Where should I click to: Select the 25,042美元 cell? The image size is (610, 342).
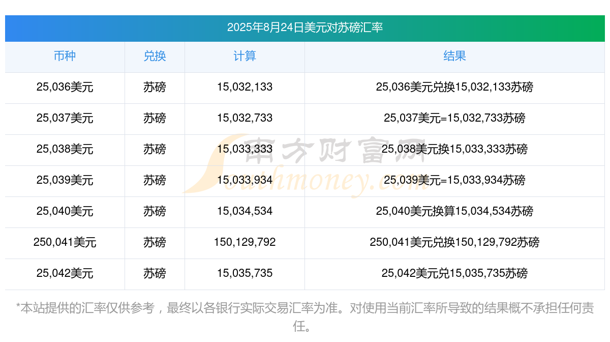(65, 273)
